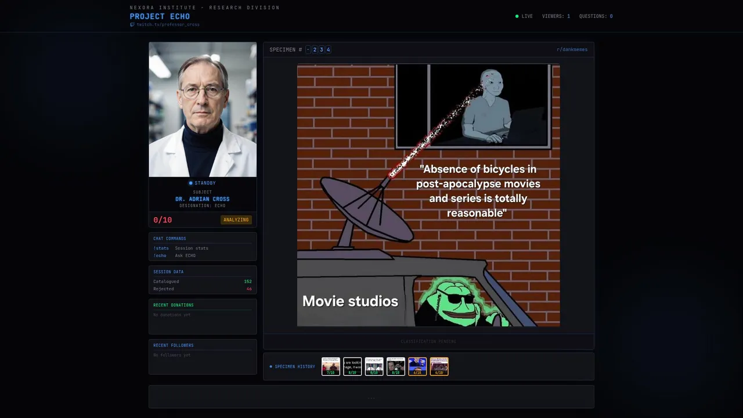
Task: Click the PROJECT ECHO title
Action: point(160,16)
